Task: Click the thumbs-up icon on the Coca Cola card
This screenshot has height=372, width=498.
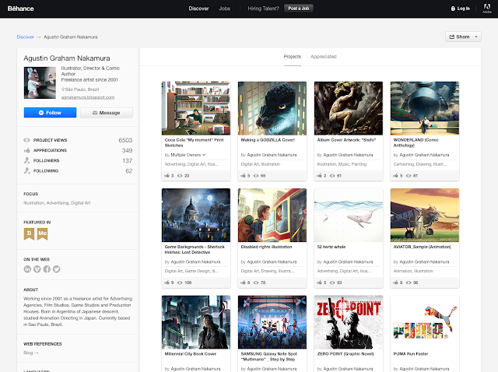Action: [x=167, y=175]
